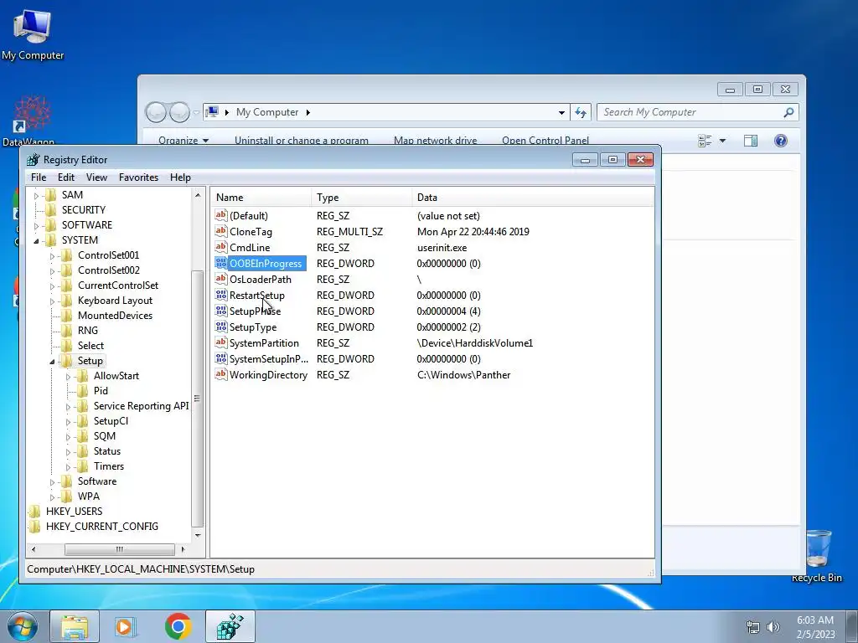The width and height of the screenshot is (858, 643).
Task: Click the RestartSetup DWORD icon
Action: [221, 296]
